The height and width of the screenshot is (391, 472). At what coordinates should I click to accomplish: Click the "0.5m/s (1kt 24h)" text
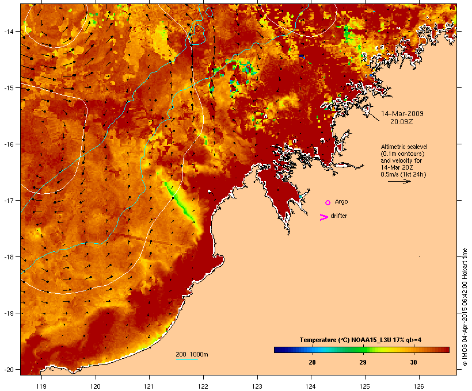pos(404,174)
